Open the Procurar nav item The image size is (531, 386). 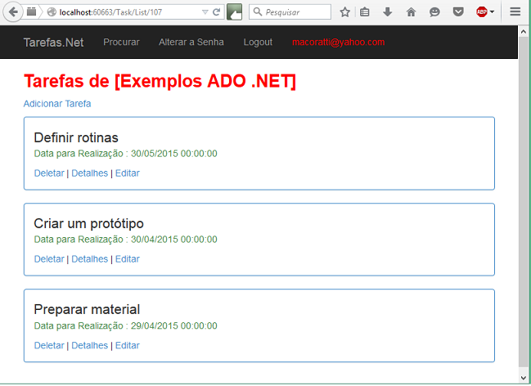[121, 42]
